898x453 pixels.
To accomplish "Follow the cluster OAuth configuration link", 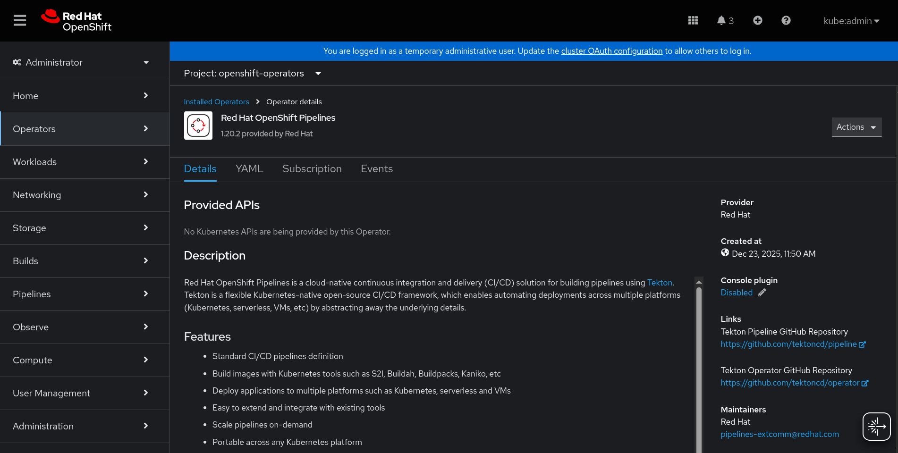I will (x=612, y=51).
